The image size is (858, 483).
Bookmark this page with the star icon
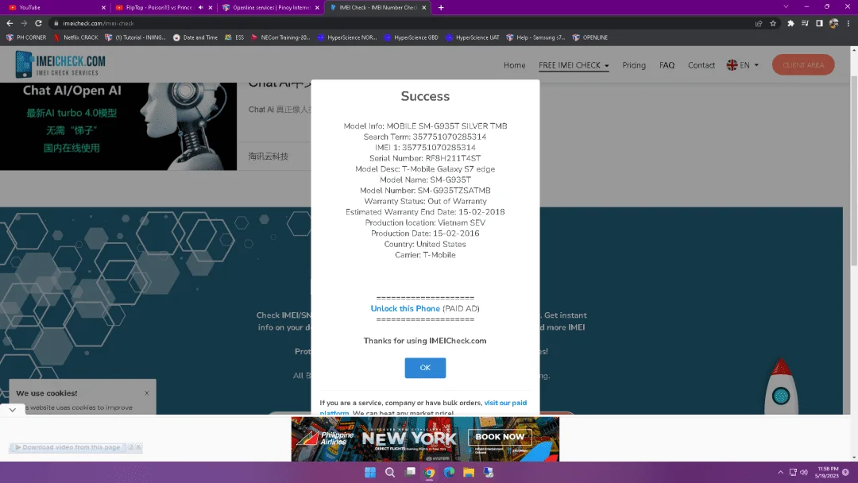pyautogui.click(x=773, y=23)
